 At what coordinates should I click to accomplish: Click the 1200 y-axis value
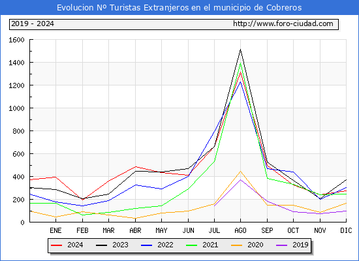(x=16, y=85)
